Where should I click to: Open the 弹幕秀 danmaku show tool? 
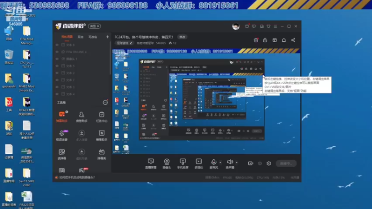pyautogui.click(x=101, y=154)
